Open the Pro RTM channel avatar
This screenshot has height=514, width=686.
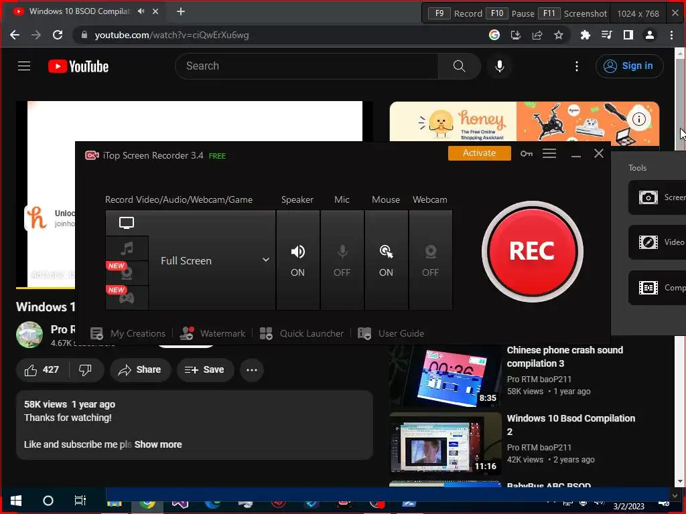29,335
